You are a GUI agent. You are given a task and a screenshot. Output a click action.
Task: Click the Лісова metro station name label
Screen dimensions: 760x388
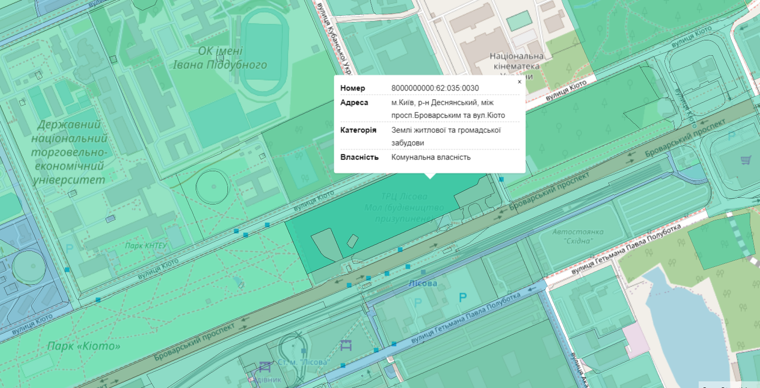click(x=423, y=283)
